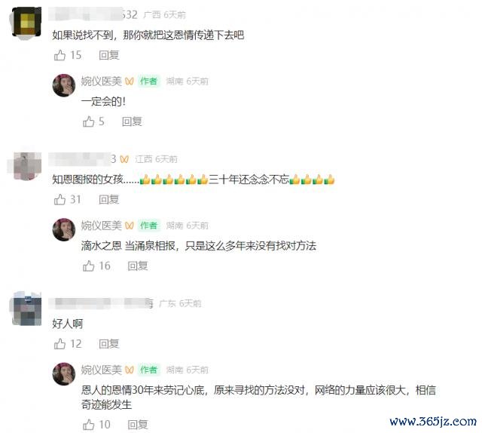Viewport: 482px width, 433px height.
Task: Click the badge after 婉仪医美 in the first reply
Action: tap(130, 81)
